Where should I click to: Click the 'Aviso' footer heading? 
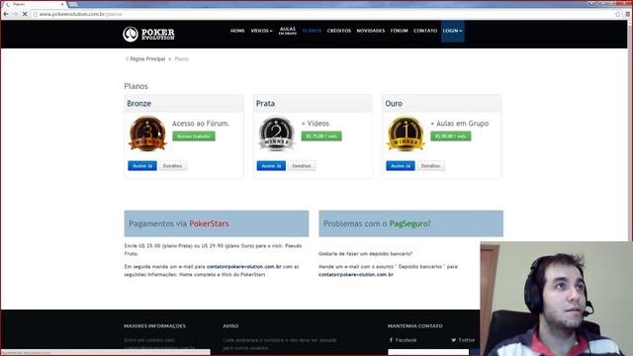tap(230, 326)
